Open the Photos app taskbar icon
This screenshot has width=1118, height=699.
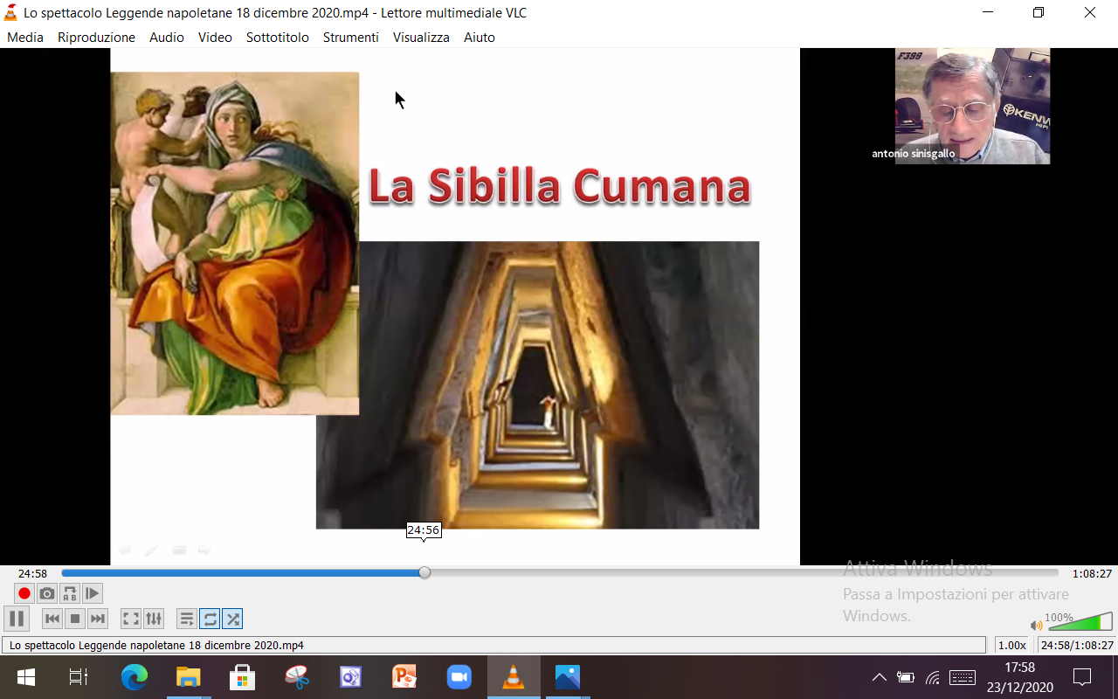(x=568, y=677)
